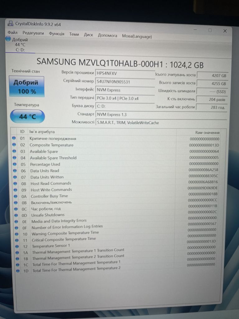Click the status dot for attribute 05

point(15,164)
